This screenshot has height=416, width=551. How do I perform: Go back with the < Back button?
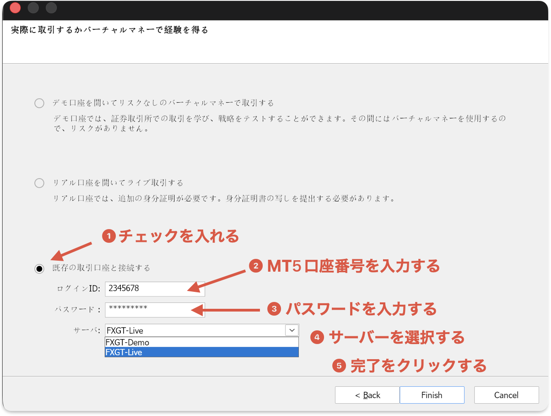coord(367,395)
